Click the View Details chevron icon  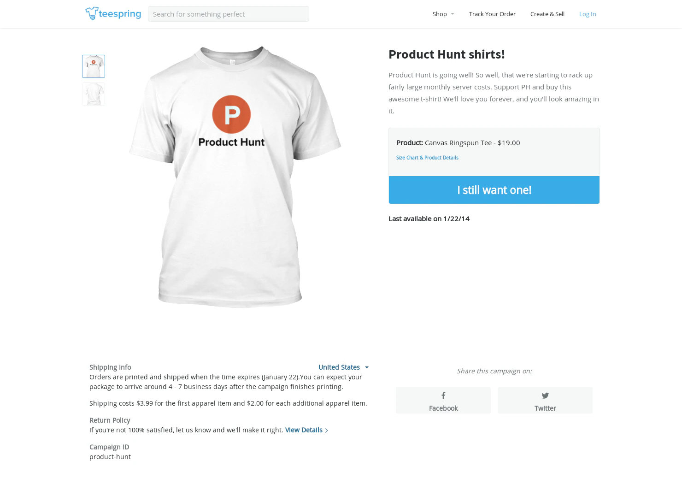click(x=327, y=430)
